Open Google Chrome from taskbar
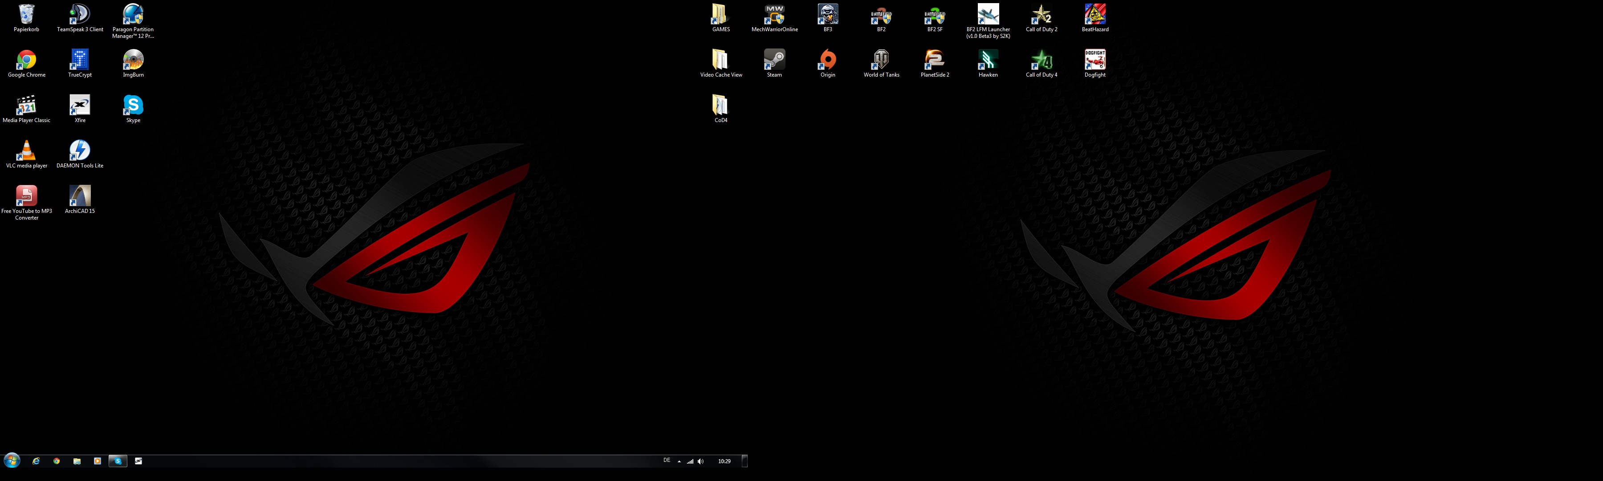Image resolution: width=1603 pixels, height=481 pixels. pos(57,461)
